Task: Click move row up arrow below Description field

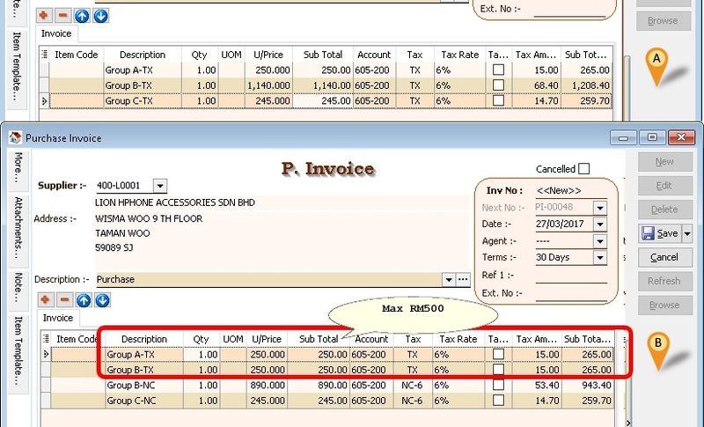Action: [83, 300]
